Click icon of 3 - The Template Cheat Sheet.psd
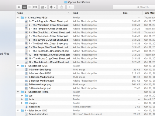The image size is (155, 116). tap(26, 29)
